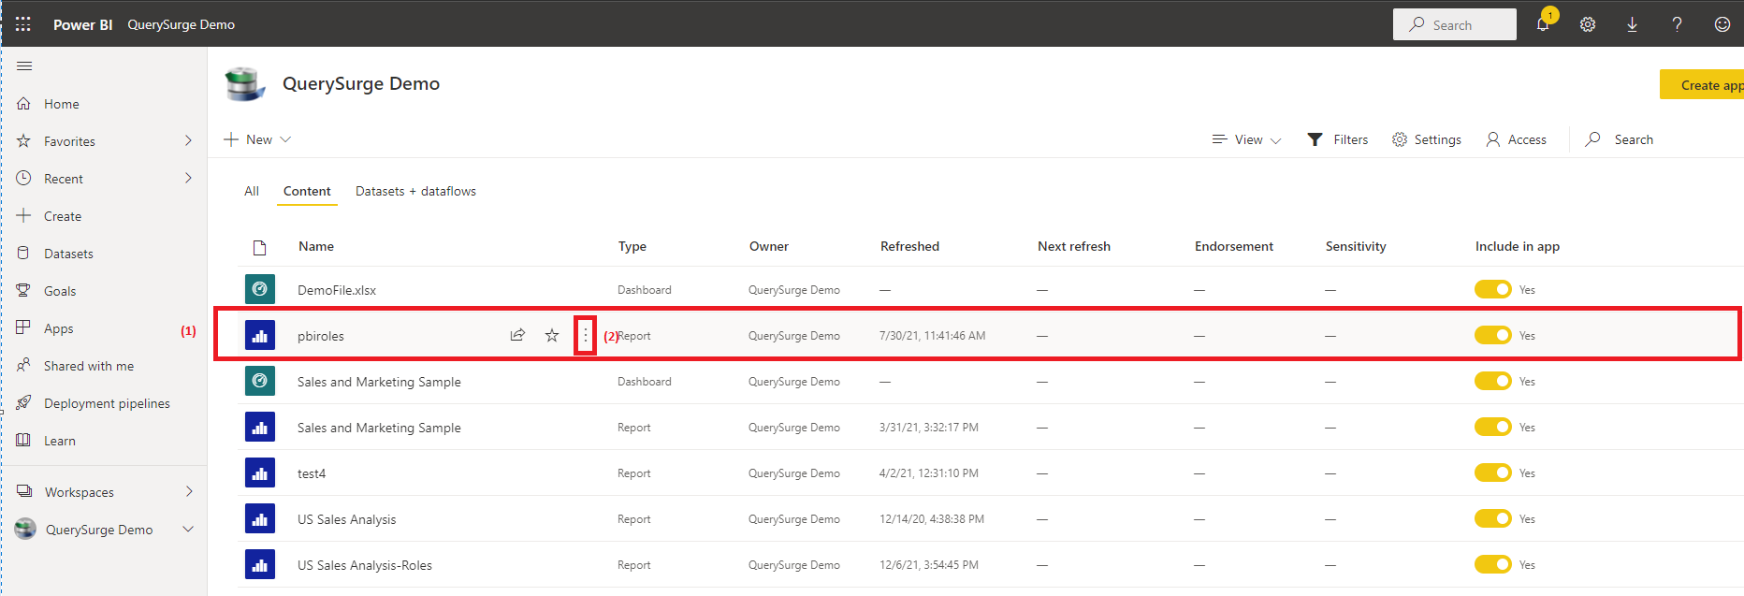Click the feedback smiley face icon
Screen dimensions: 1744x596
point(1722,24)
